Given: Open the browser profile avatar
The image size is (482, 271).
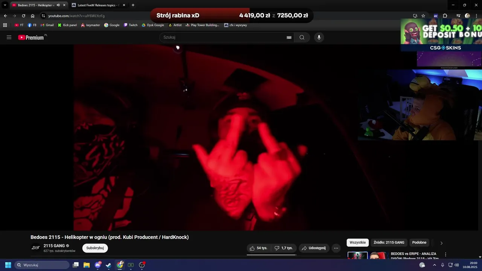Looking at the screenshot, I should point(467,16).
